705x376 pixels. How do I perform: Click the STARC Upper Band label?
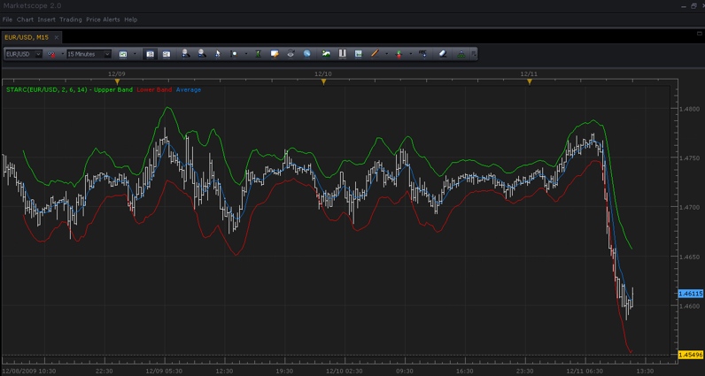pyautogui.click(x=70, y=90)
